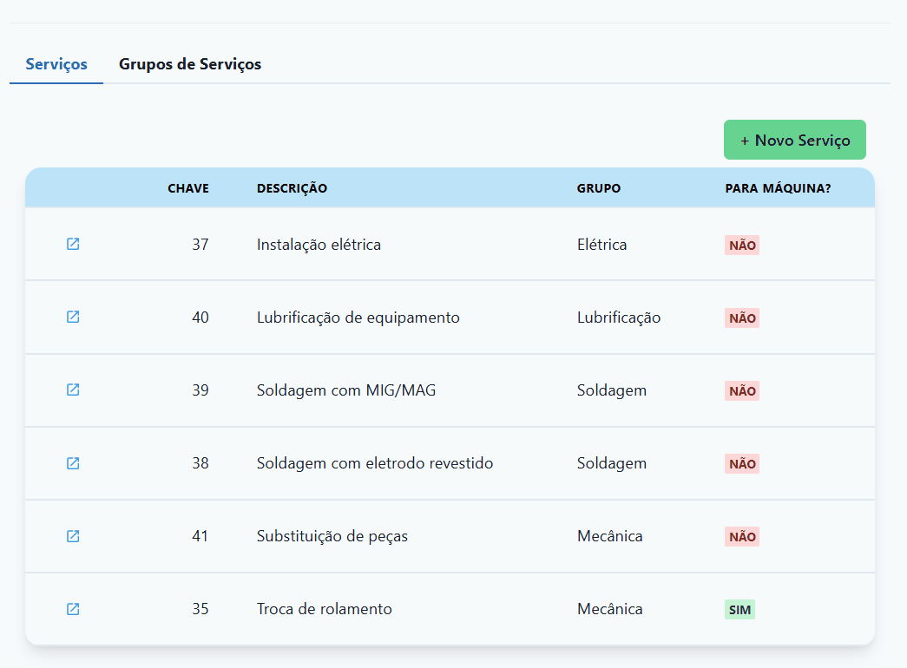Click the CHAVE column header
The image size is (907, 668).
tap(188, 188)
